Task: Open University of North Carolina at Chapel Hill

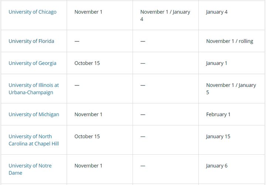Action: 34,140
